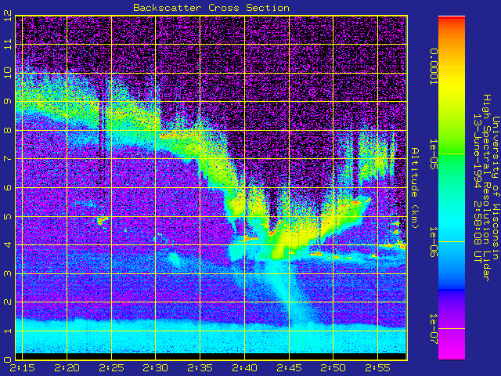Click the 1e-05 colorbar scale label
The image size is (501, 376).
click(x=433, y=154)
